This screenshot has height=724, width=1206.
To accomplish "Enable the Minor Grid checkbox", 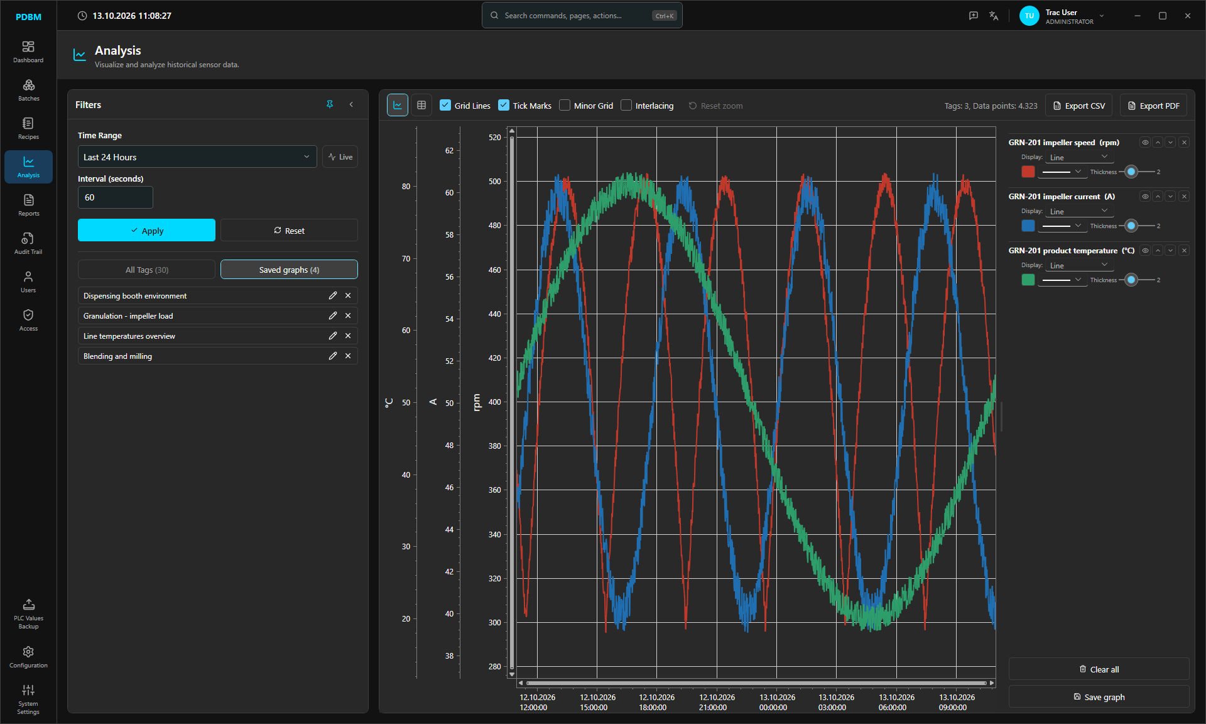I will pos(565,105).
